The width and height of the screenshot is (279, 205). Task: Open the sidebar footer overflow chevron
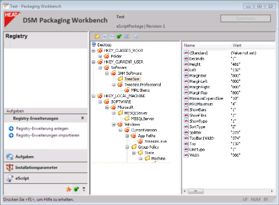[x=84, y=189]
